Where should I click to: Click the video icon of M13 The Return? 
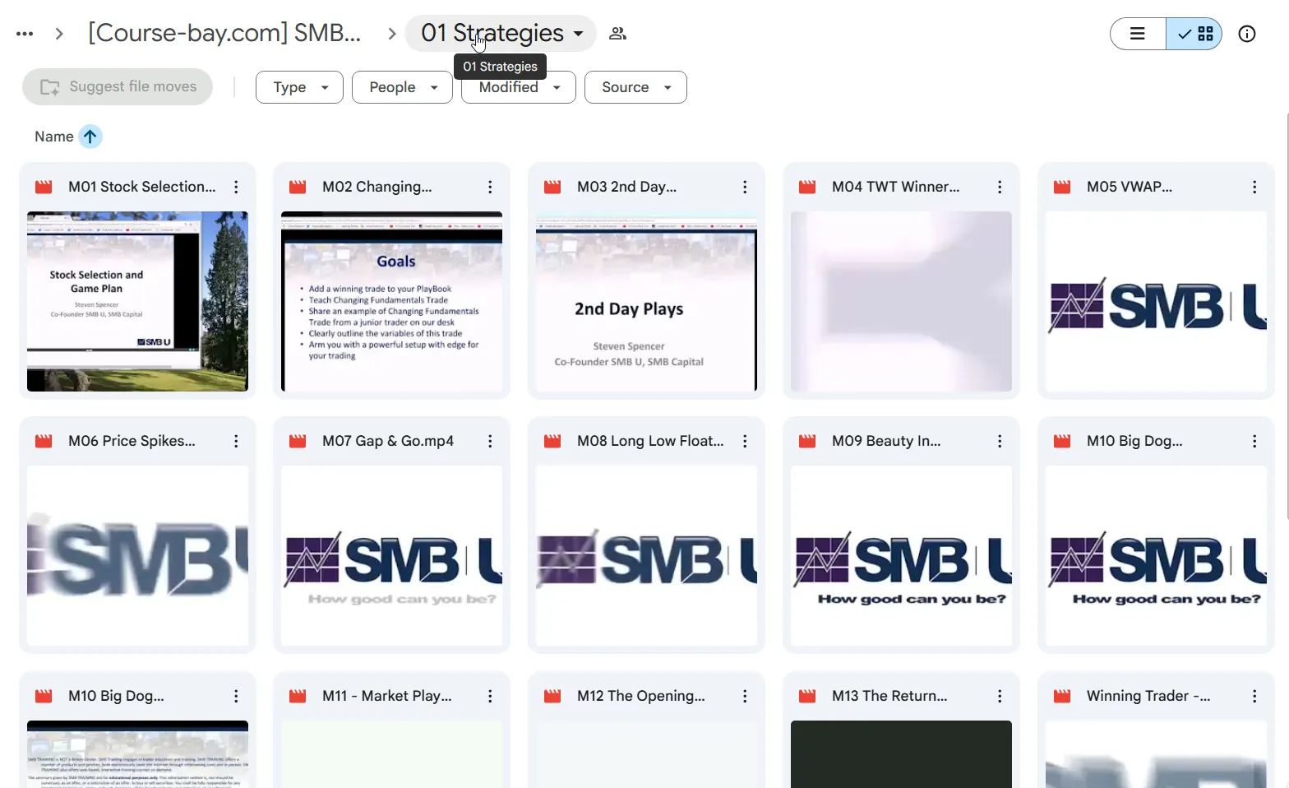[807, 697]
